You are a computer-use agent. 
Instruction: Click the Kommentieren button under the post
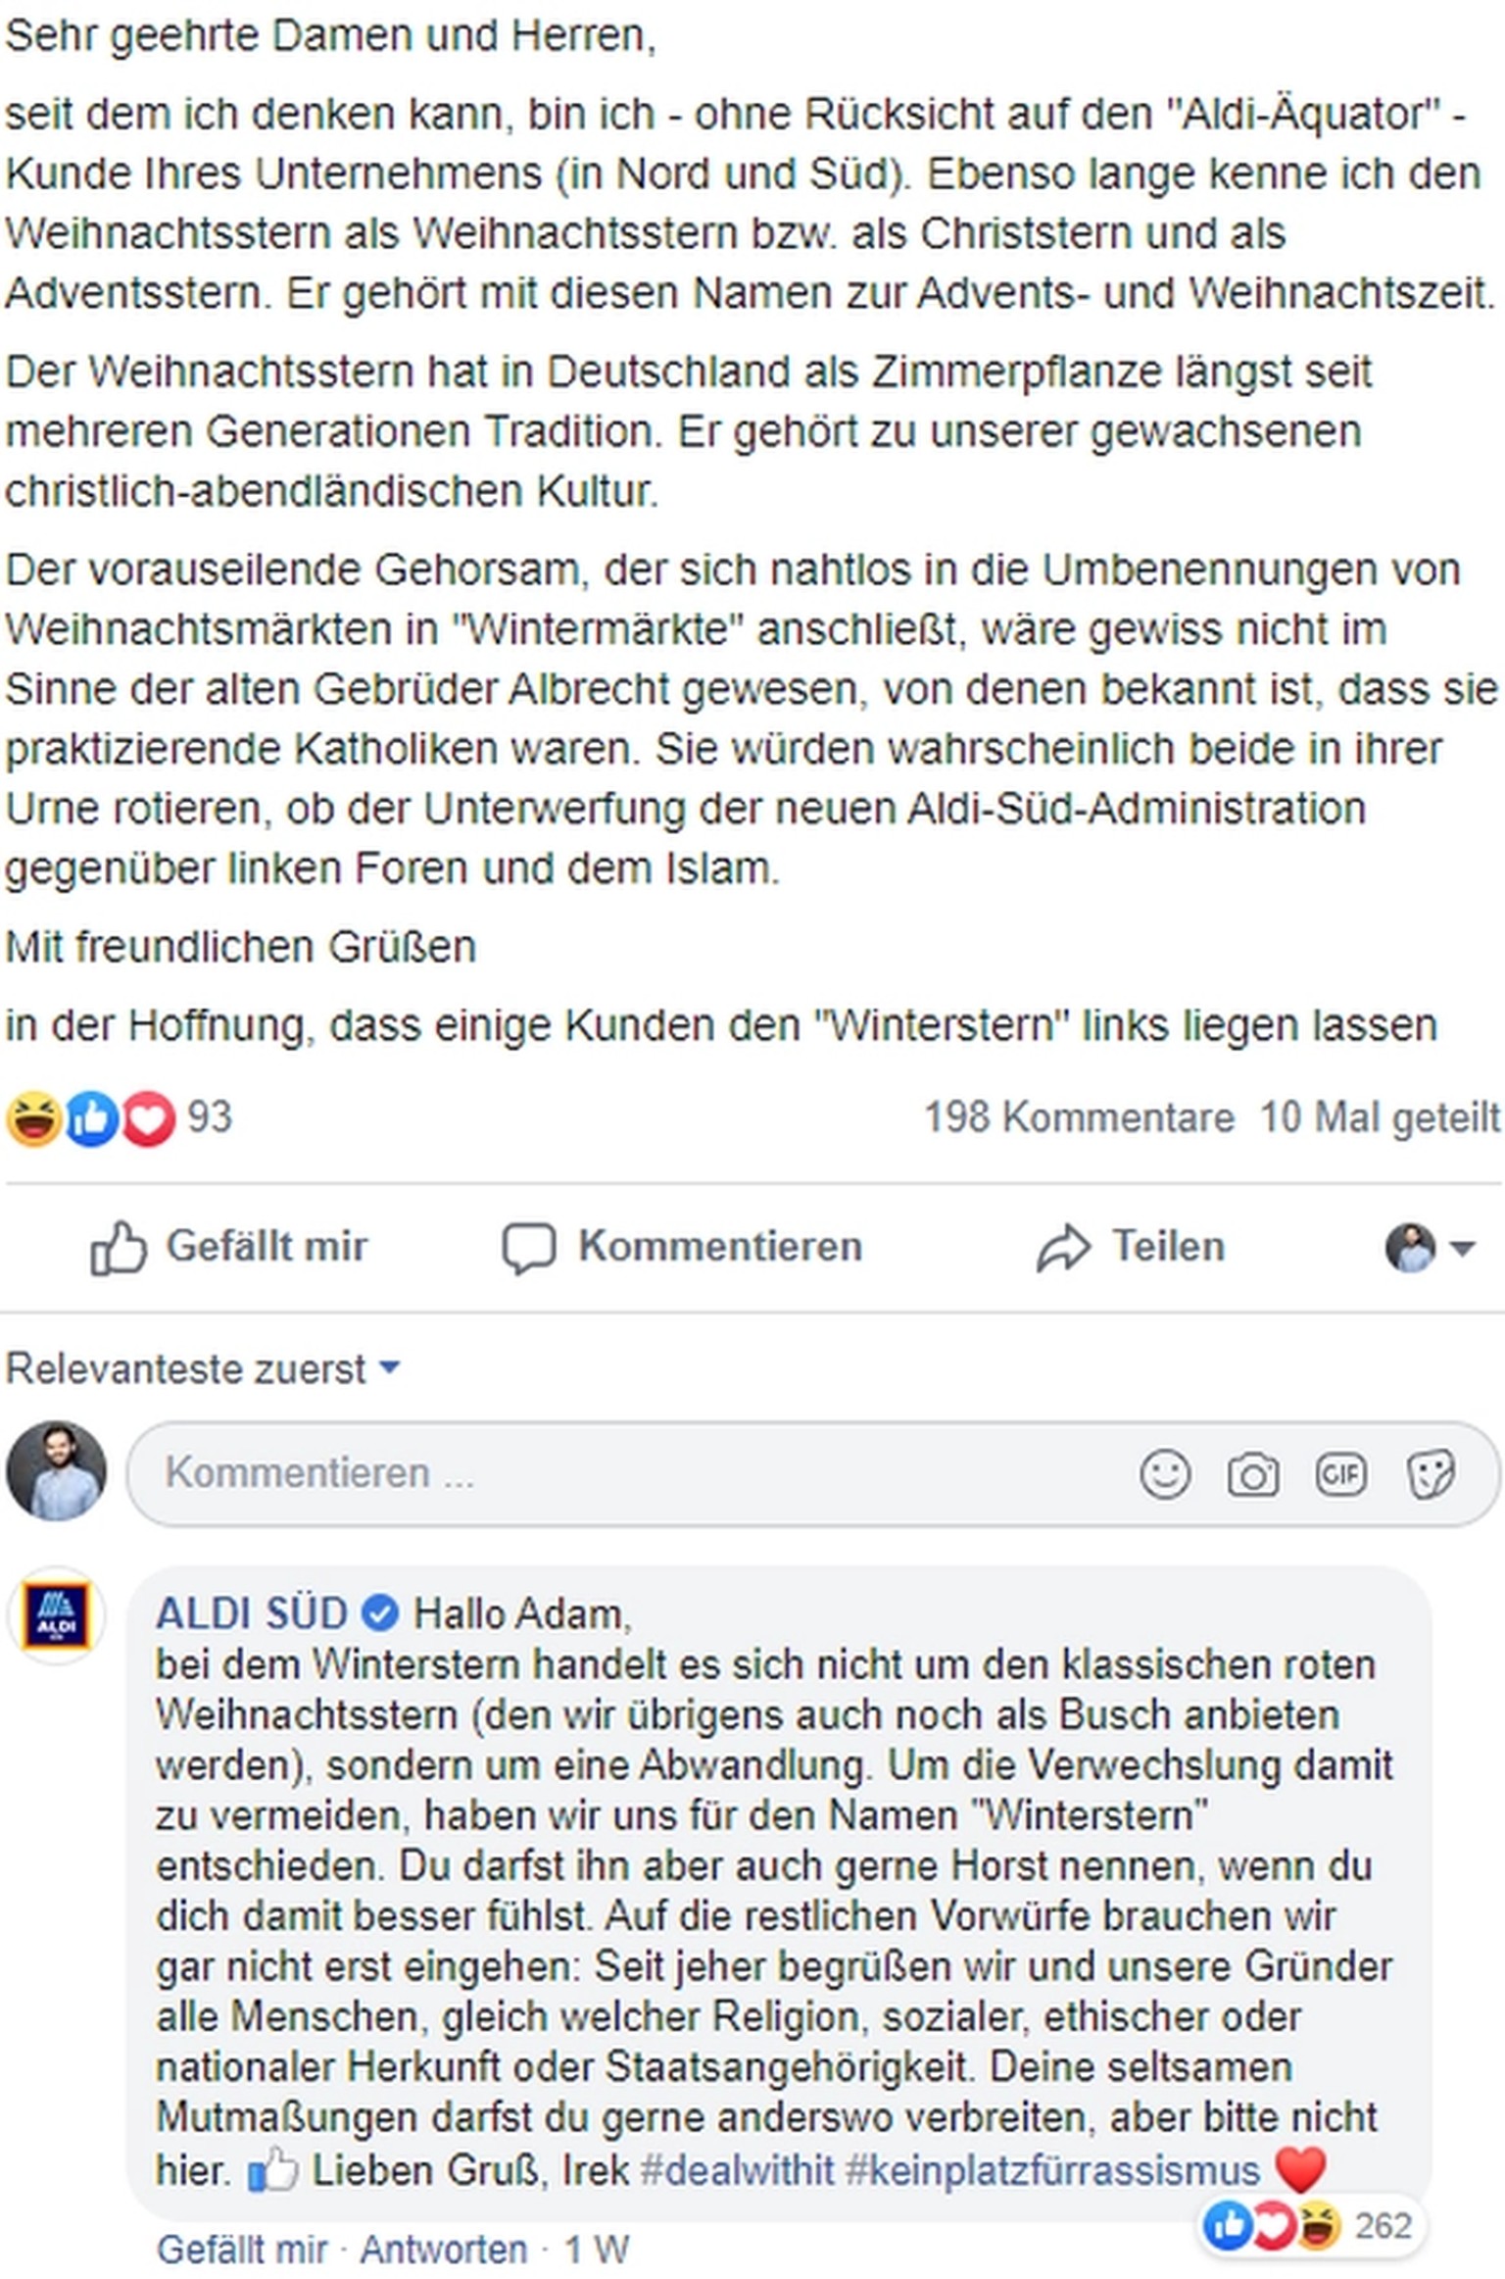(x=683, y=1247)
